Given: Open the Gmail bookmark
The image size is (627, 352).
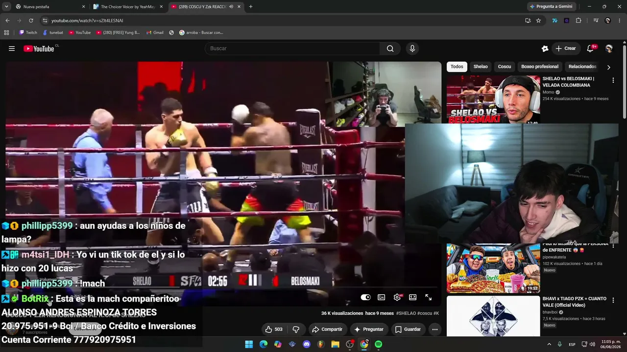Looking at the screenshot, I should (x=155, y=33).
